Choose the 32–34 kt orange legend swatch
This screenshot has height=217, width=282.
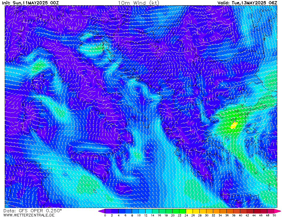coord(216,211)
